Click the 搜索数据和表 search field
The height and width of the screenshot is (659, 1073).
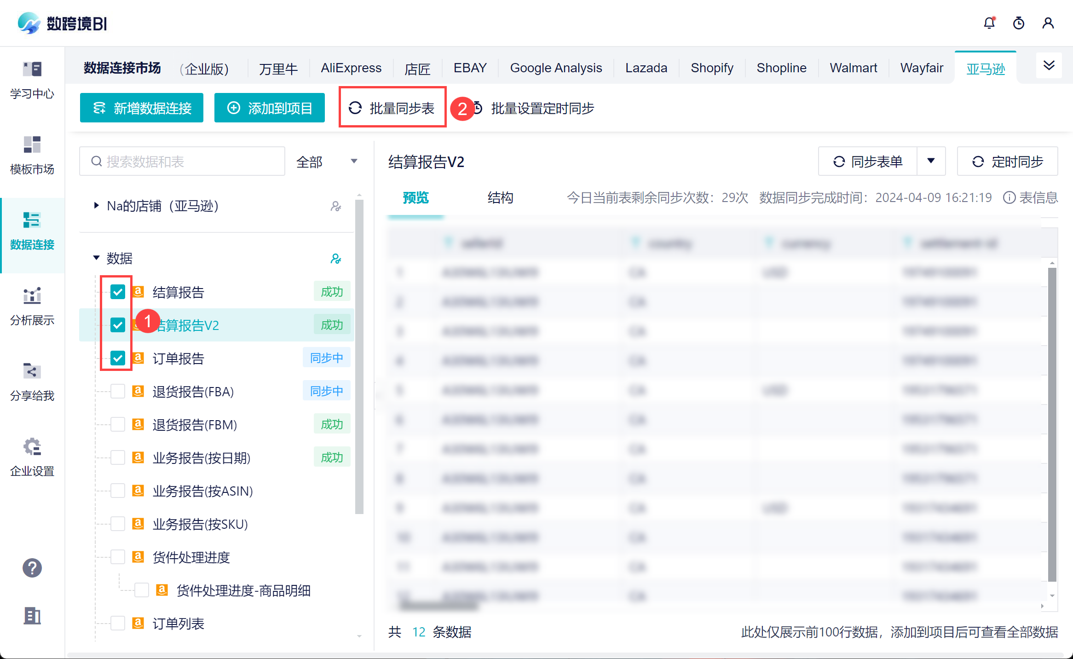coord(182,162)
